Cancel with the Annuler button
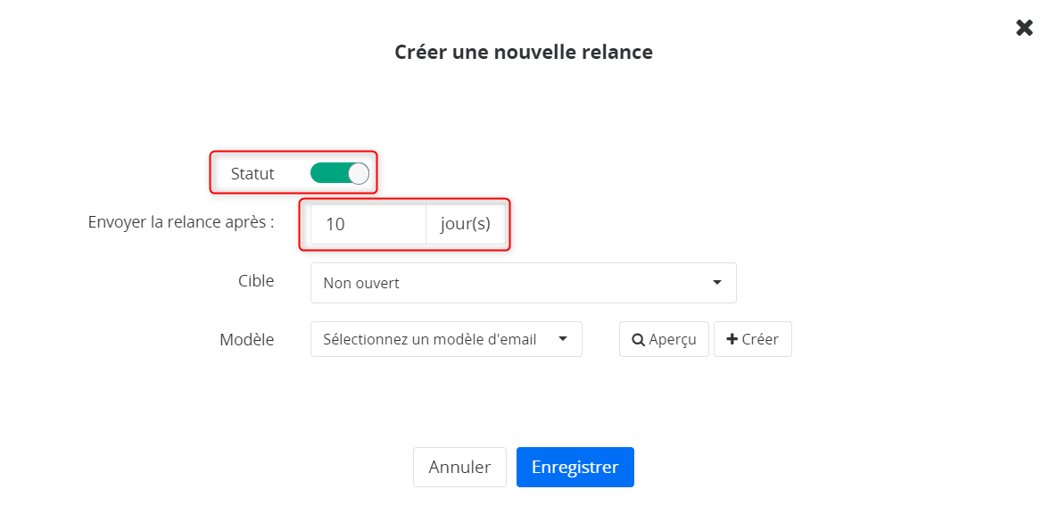The height and width of the screenshot is (506, 1050). click(459, 467)
